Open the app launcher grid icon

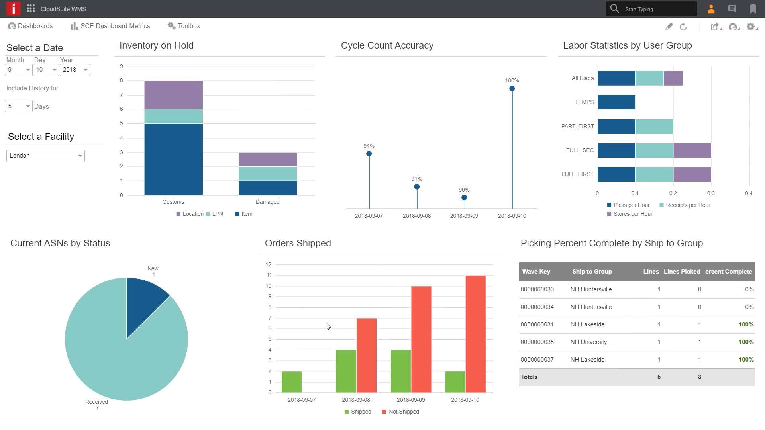pyautogui.click(x=31, y=9)
